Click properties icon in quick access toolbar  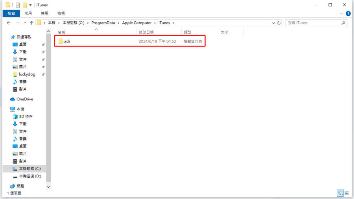pos(17,5)
